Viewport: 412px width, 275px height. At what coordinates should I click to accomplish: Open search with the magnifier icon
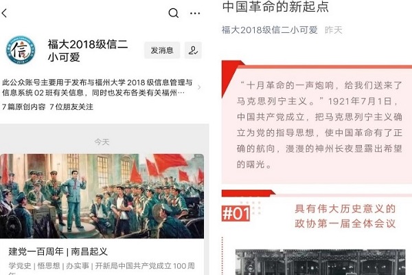[x=174, y=13]
